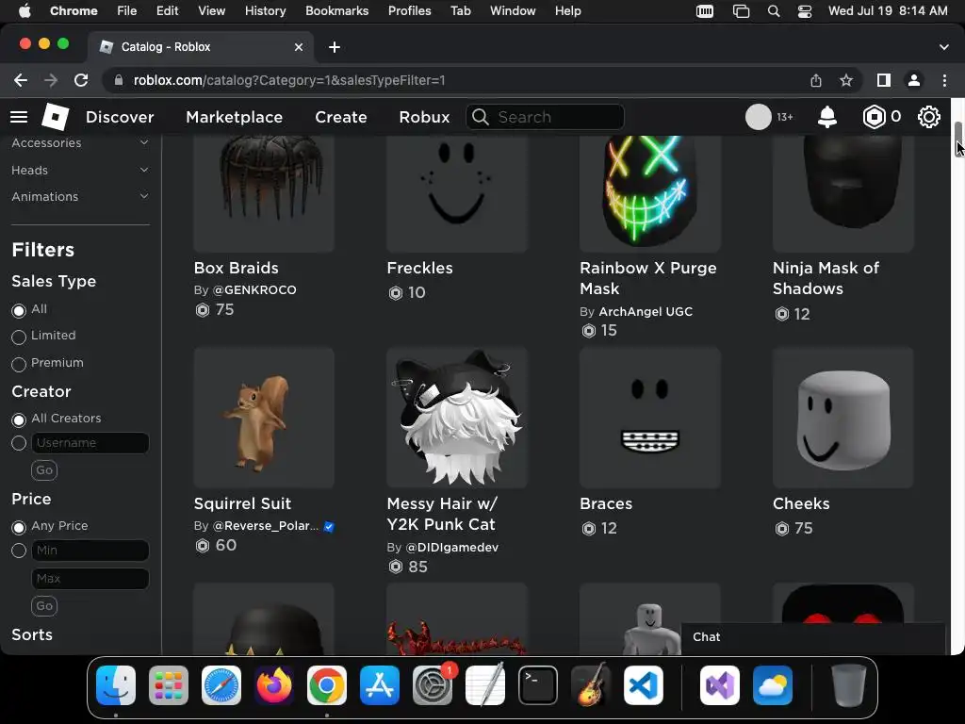
Task: Open Chrome profile icon
Action: (914, 80)
